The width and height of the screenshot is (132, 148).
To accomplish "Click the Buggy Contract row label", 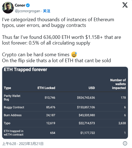I will [14, 107].
